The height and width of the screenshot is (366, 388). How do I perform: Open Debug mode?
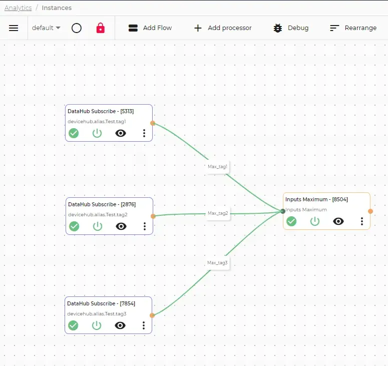291,28
